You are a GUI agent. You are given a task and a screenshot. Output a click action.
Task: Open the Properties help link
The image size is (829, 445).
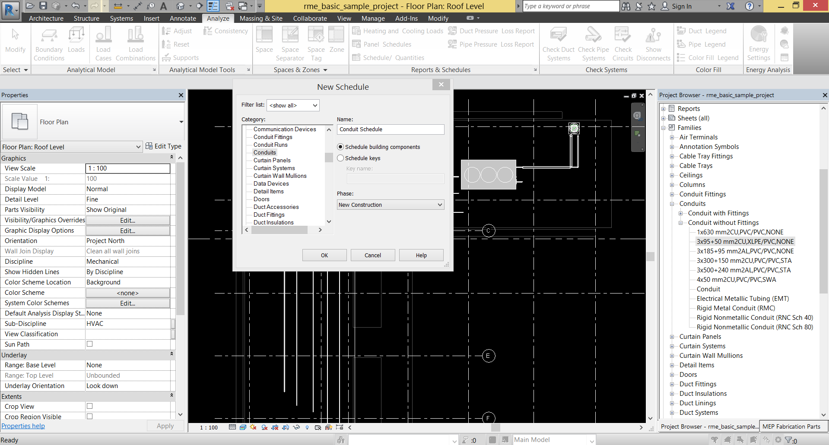point(23,426)
